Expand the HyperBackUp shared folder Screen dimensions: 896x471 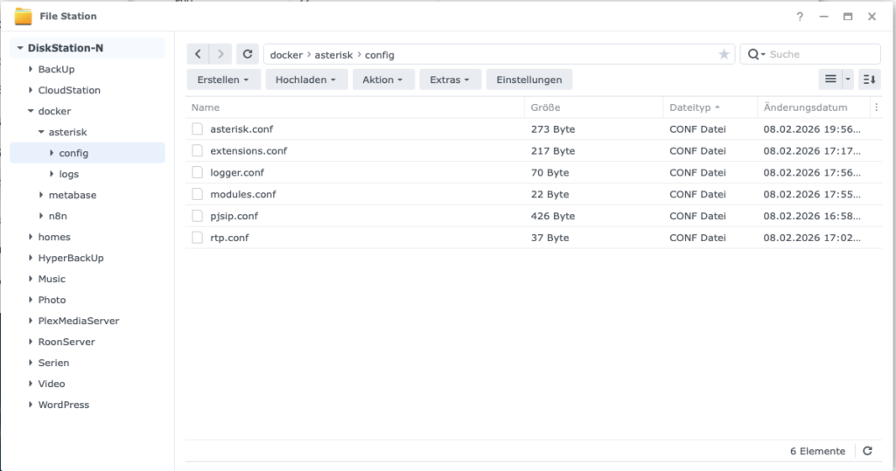point(31,259)
